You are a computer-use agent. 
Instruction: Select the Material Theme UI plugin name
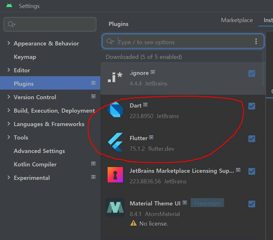point(155,204)
